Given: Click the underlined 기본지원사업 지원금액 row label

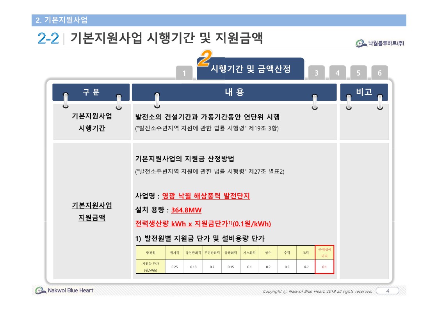Looking at the screenshot, I should point(92,211).
